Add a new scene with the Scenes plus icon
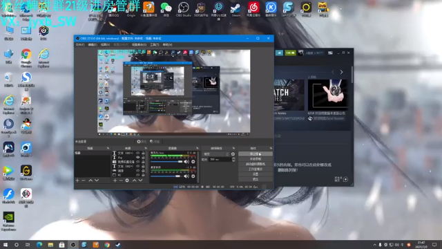Viewport: 442px width, 249px height. [x=77, y=180]
